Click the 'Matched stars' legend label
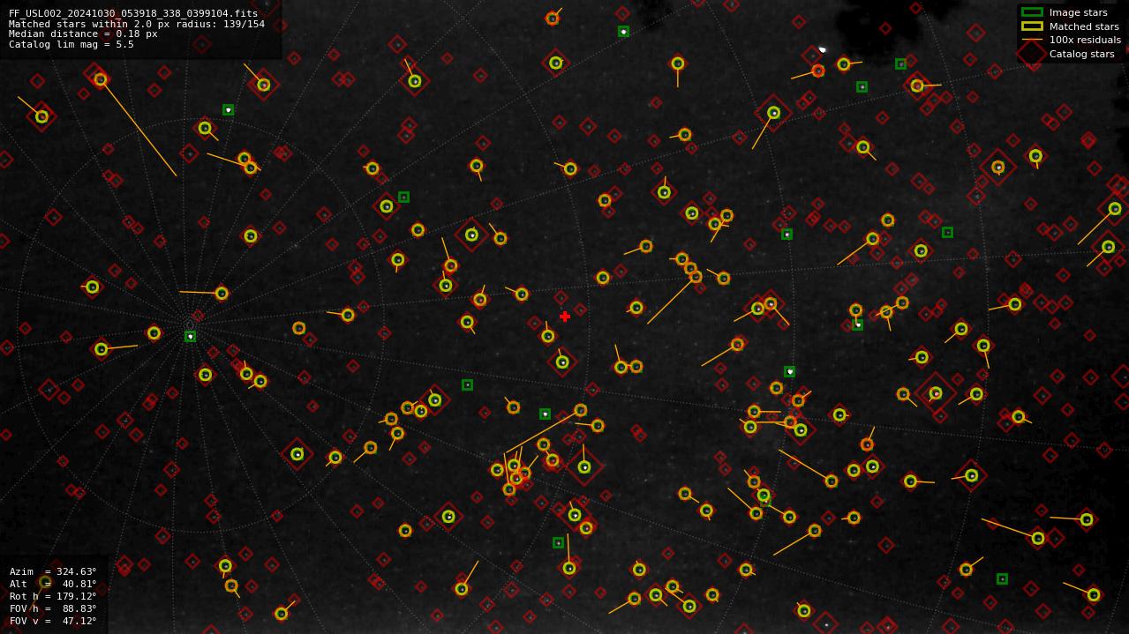Viewport: 1129px width, 634px height. (1084, 26)
